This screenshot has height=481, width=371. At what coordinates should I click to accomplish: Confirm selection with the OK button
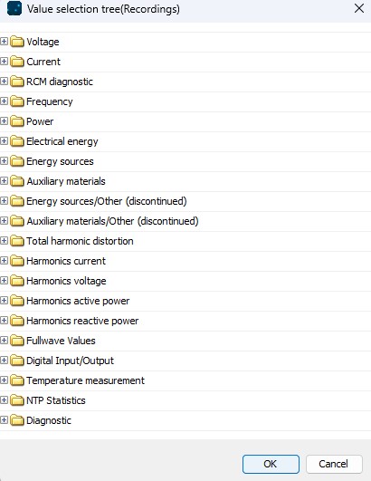(271, 464)
